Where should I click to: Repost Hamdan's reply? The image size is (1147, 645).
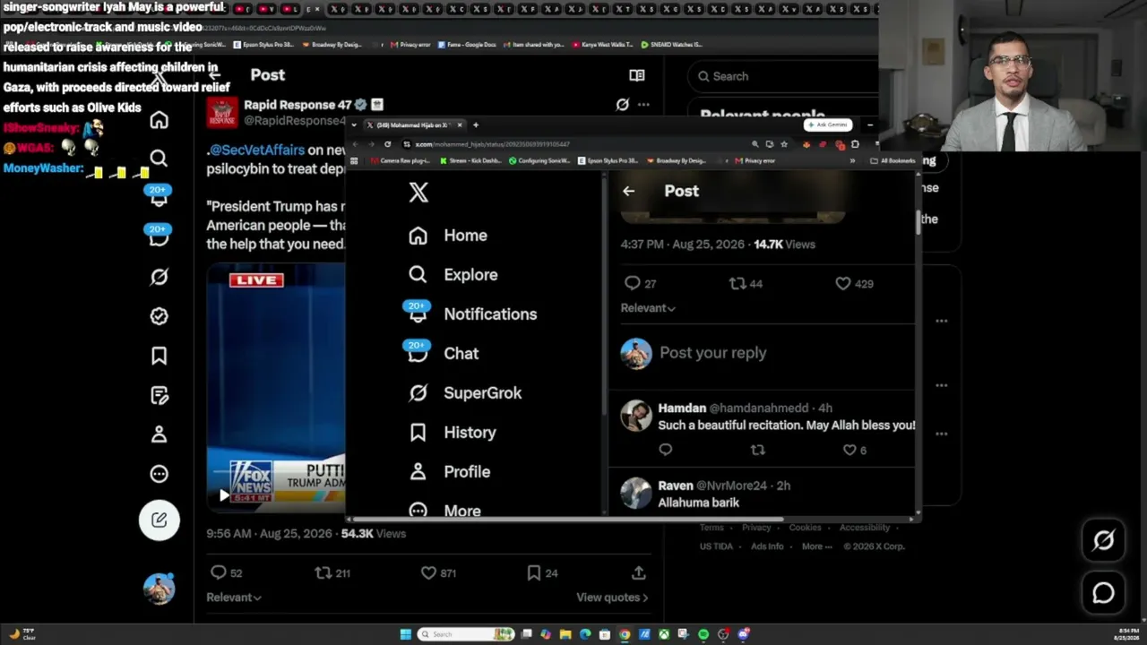click(757, 450)
